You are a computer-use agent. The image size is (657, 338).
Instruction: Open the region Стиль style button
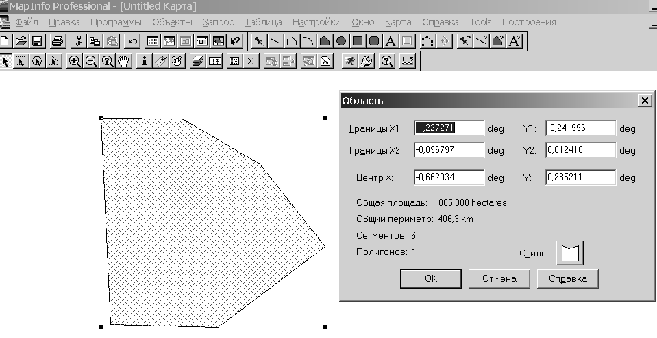[570, 253]
